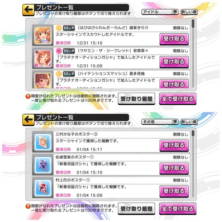
Task: Click 全て受け取る in the lower panel
Action: click(178, 209)
